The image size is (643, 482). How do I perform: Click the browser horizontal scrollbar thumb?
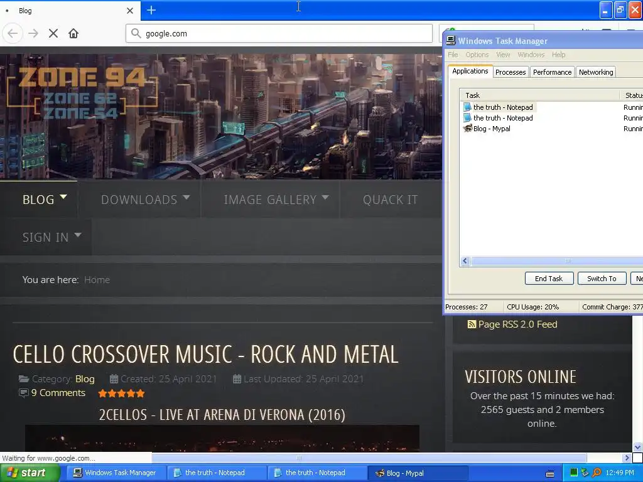369,458
